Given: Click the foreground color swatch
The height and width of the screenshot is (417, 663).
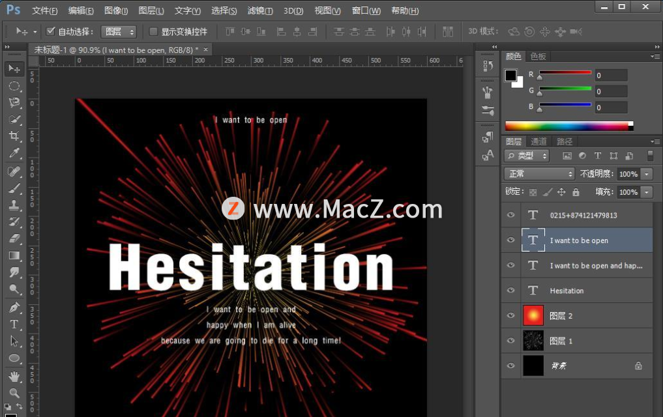Looking at the screenshot, I should [x=511, y=75].
